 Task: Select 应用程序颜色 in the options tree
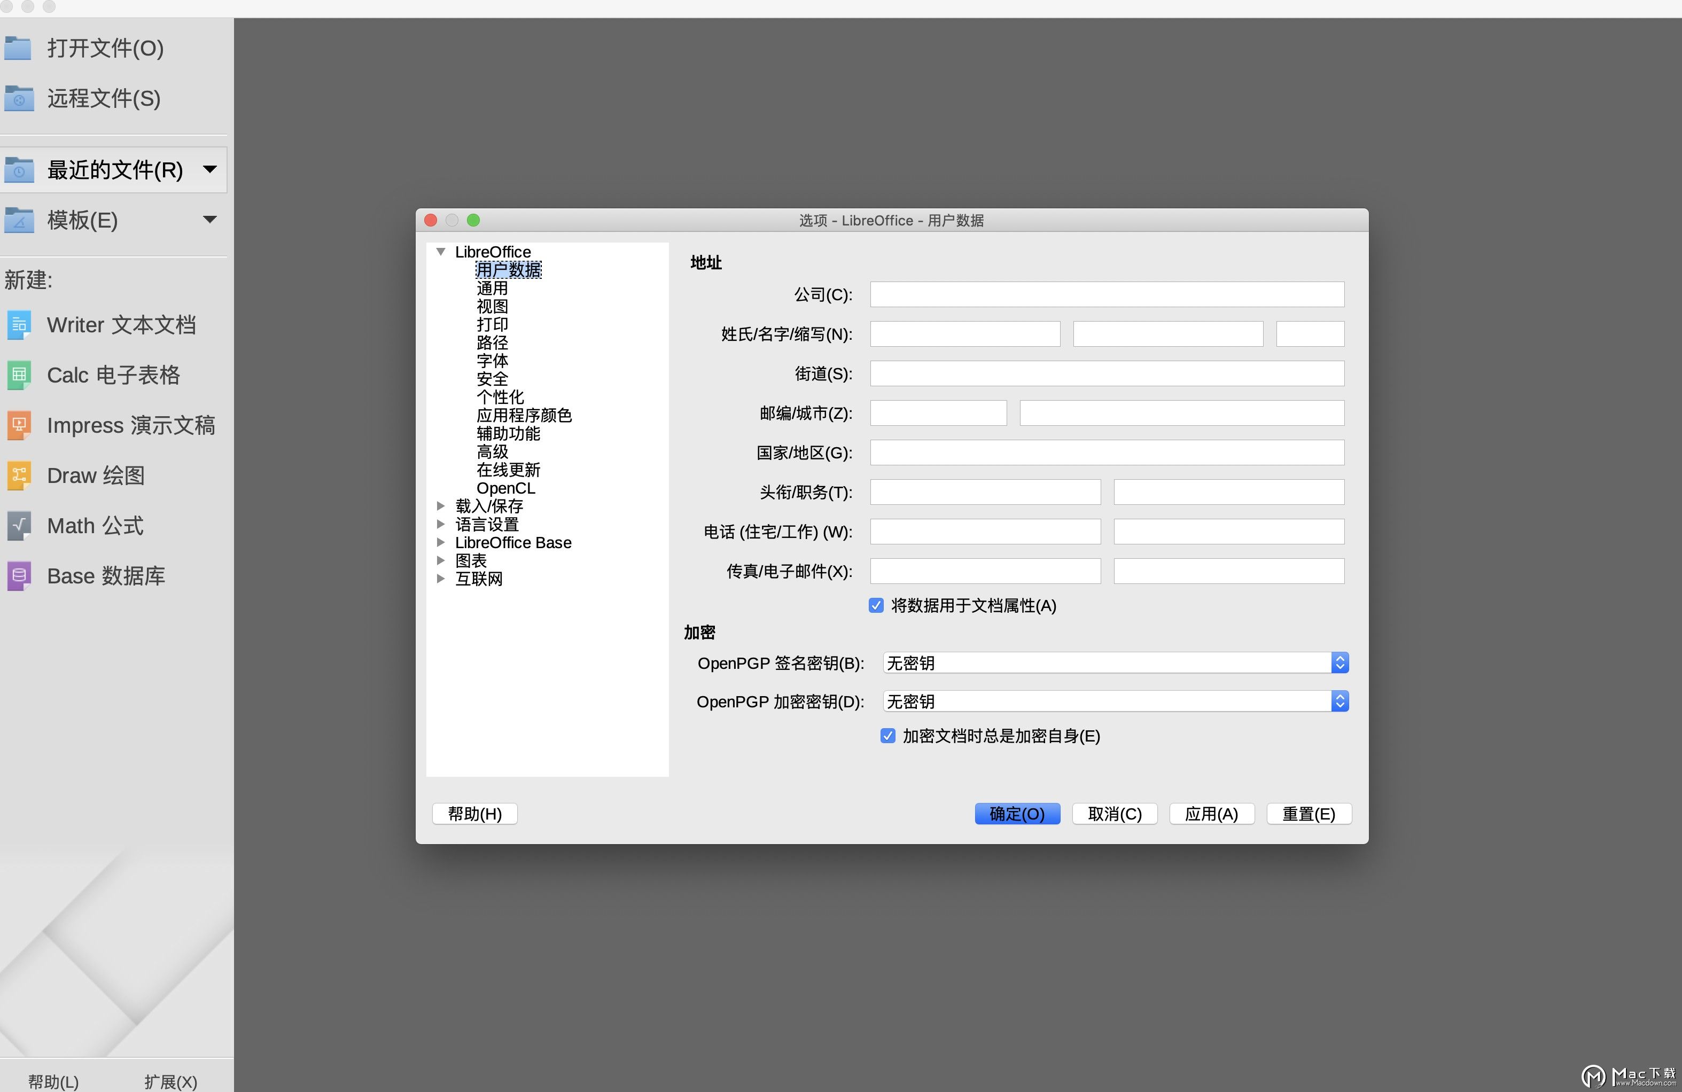[x=524, y=415]
